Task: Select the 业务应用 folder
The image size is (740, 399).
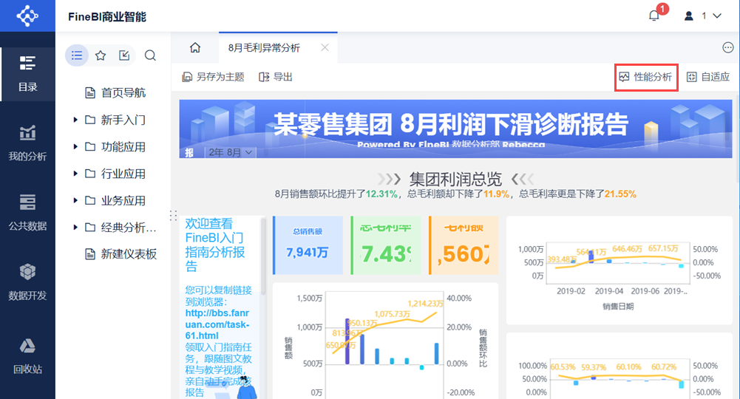Action: pyautogui.click(x=115, y=200)
